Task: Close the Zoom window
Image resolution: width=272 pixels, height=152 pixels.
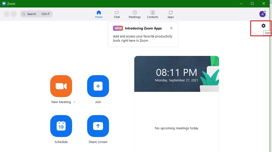Action: click(264, 3)
